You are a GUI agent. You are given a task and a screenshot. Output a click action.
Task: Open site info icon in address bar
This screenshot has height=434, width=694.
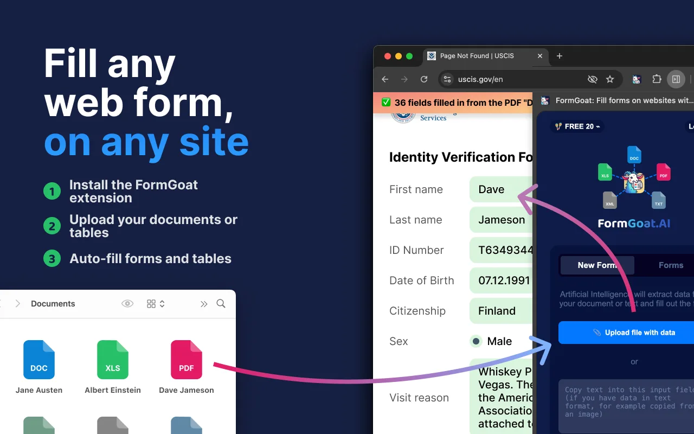447,79
